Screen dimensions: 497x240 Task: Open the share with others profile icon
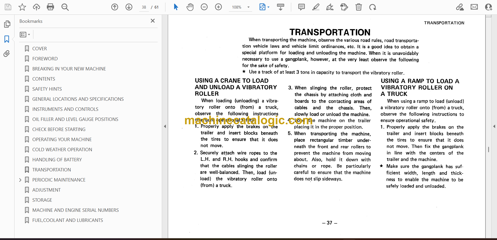tap(488, 7)
